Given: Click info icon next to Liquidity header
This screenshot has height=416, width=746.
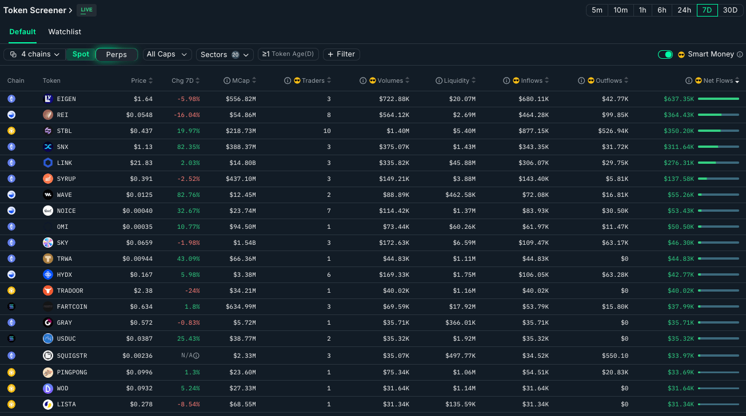Looking at the screenshot, I should 439,80.
